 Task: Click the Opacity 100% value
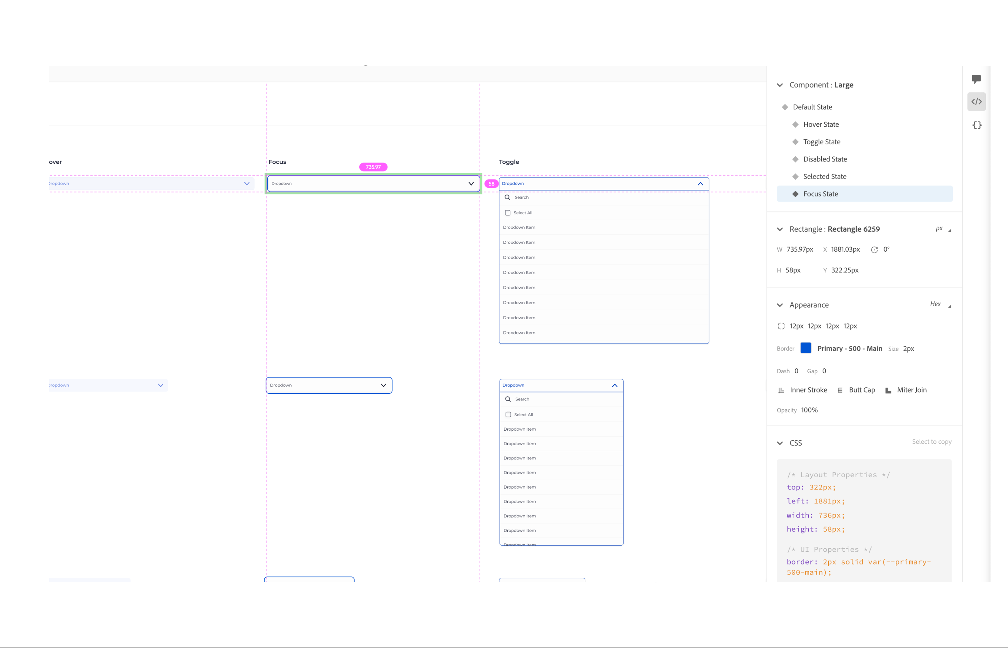coord(809,410)
